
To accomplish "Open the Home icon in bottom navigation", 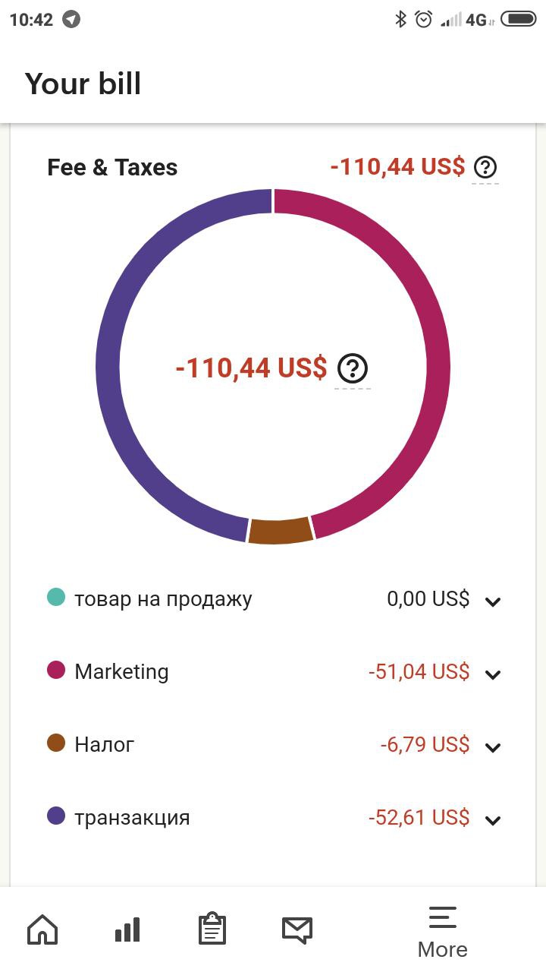I will coord(42,929).
